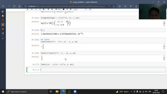Screen dimensions: 167x94
Task: Insert a cell below with plus icon
Action: (x=32, y=9)
